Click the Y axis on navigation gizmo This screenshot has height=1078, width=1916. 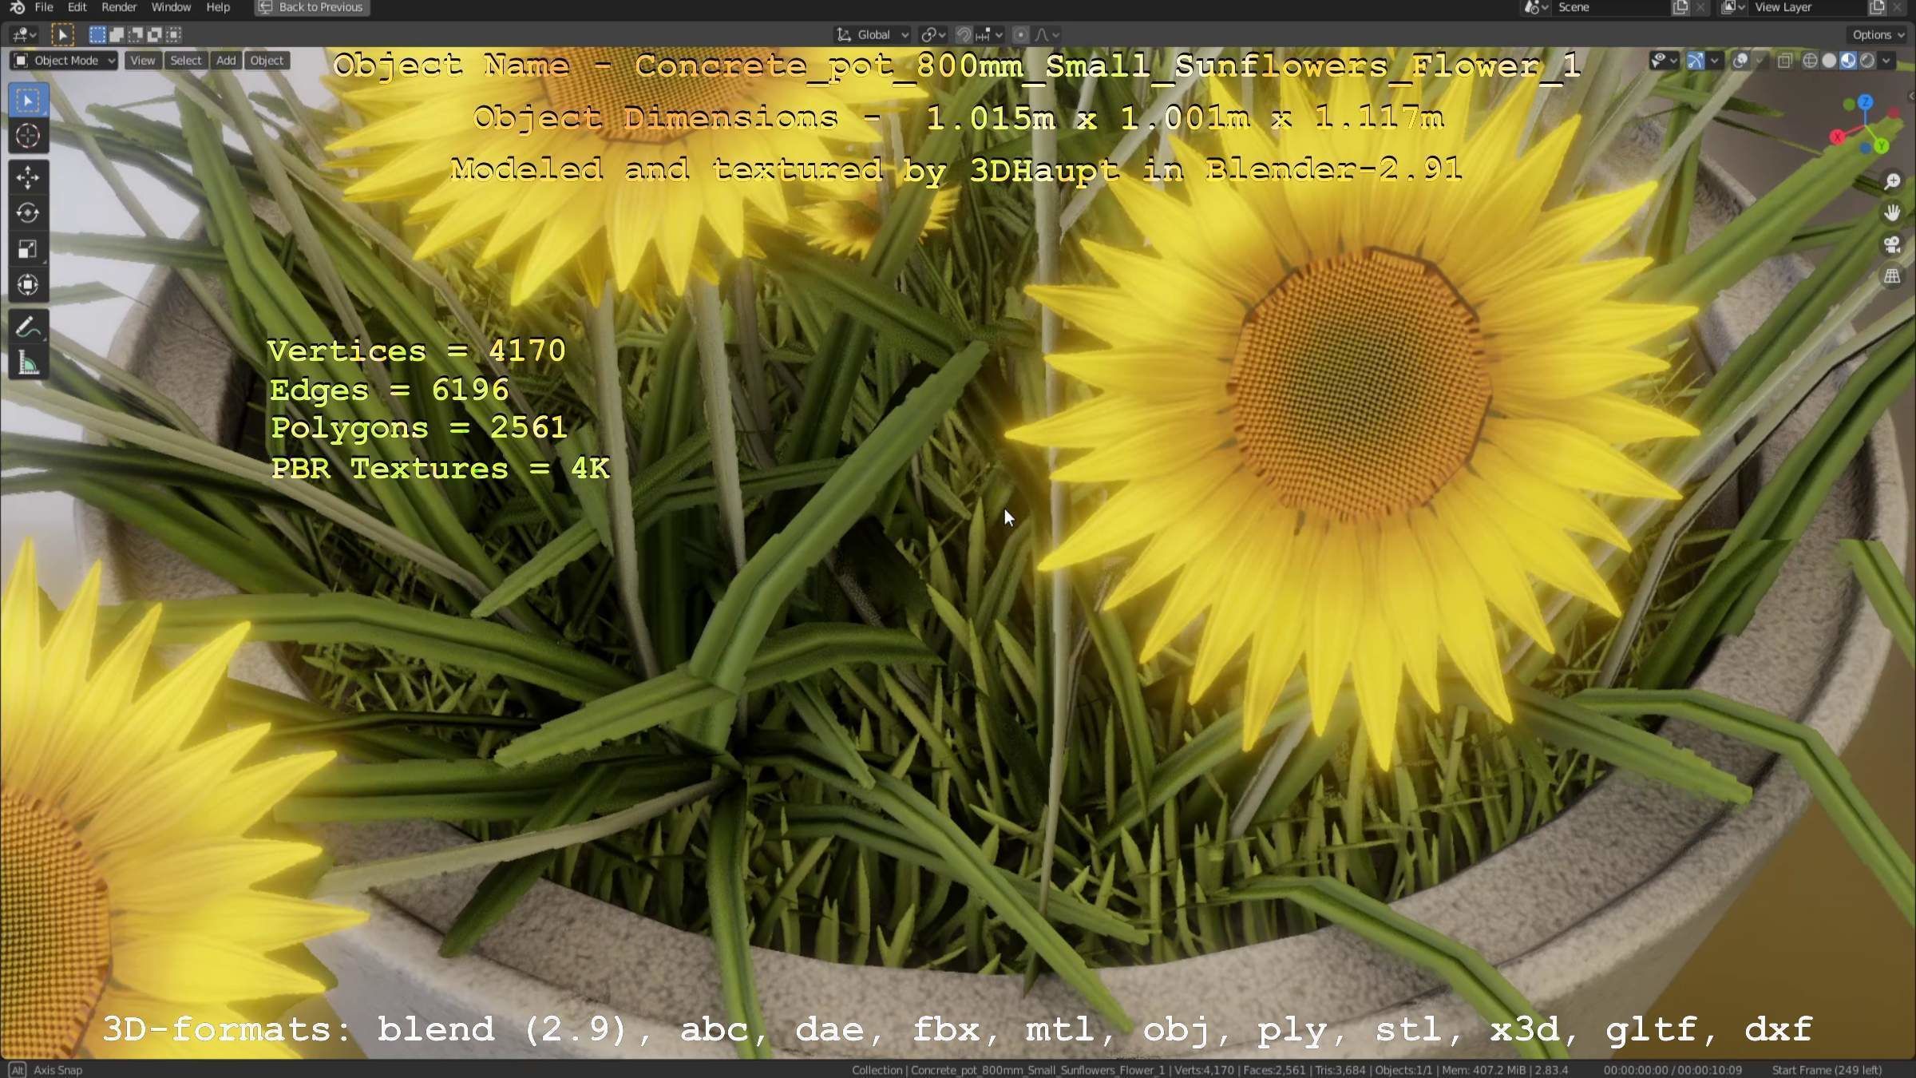pos(1882,146)
